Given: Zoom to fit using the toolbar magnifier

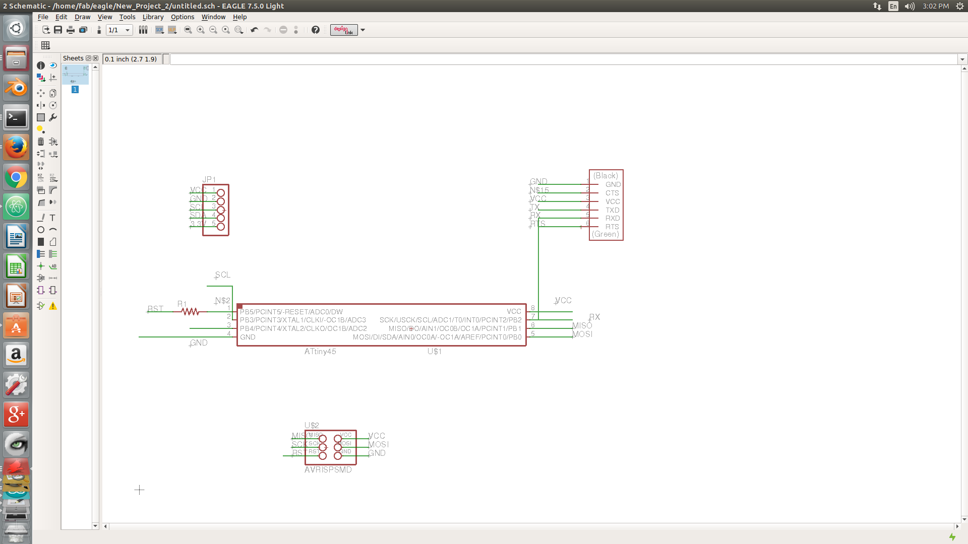Looking at the screenshot, I should tap(188, 30).
